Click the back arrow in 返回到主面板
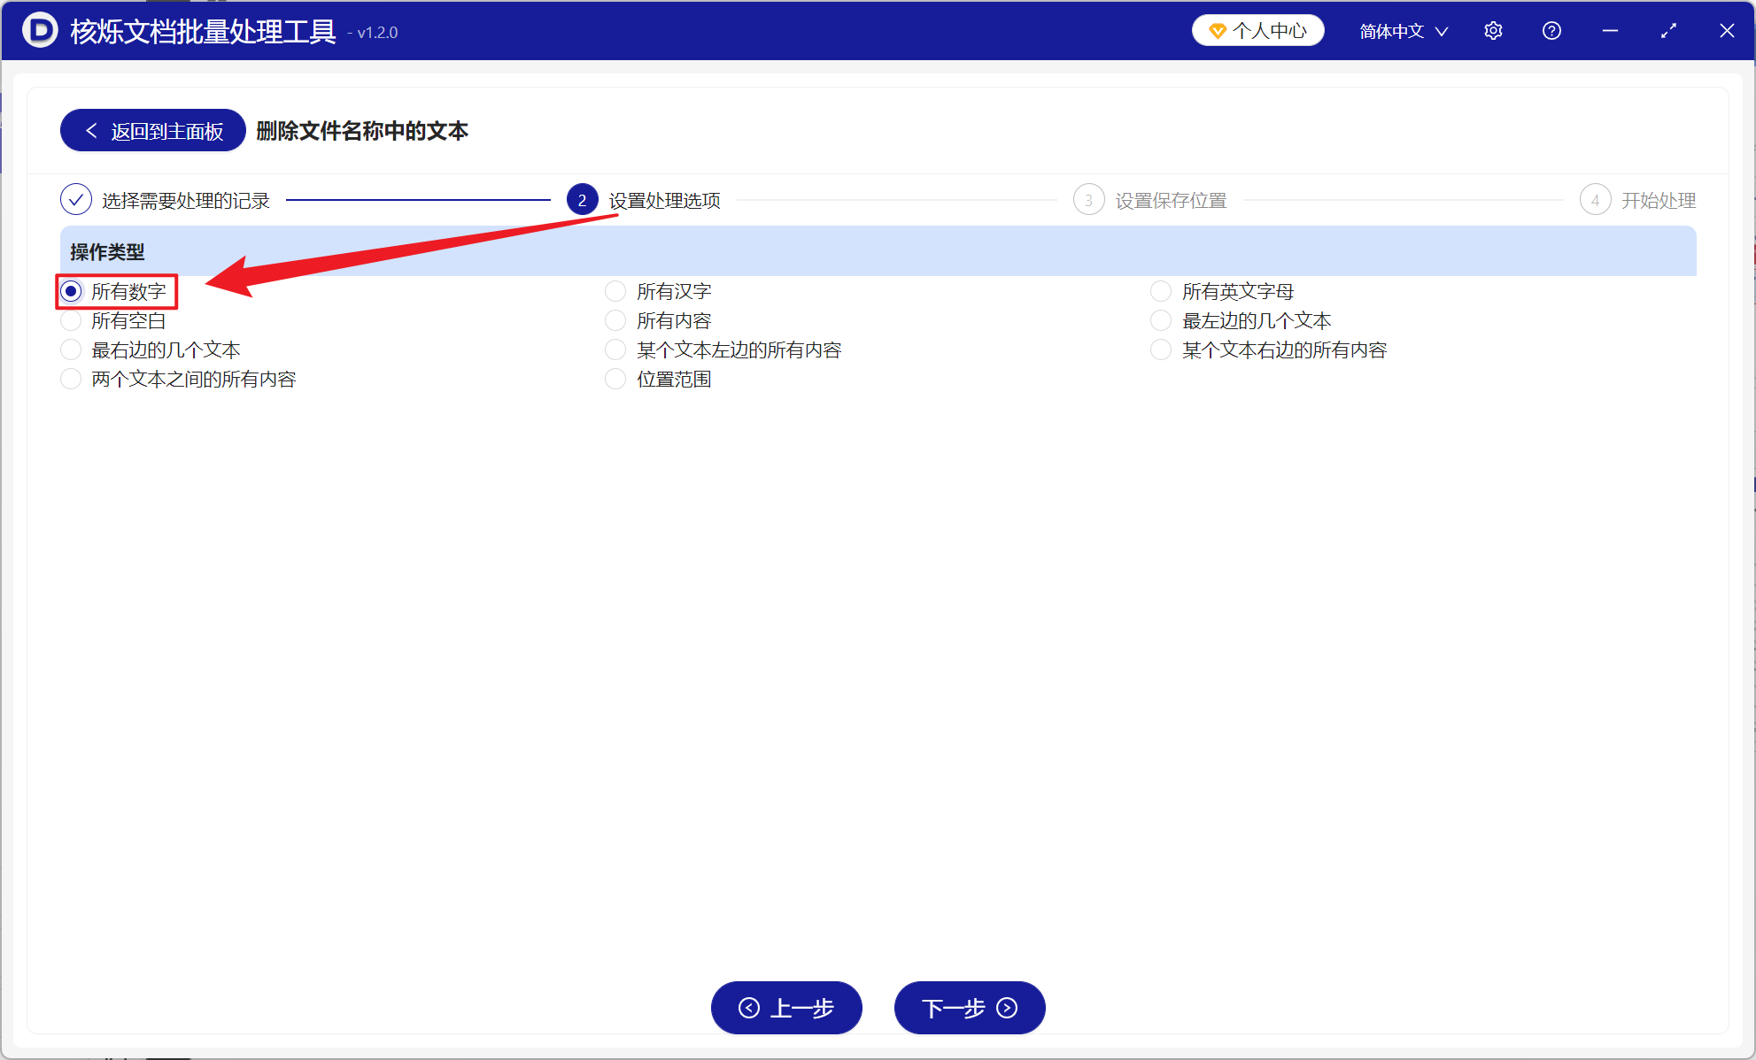The image size is (1756, 1060). (x=91, y=130)
